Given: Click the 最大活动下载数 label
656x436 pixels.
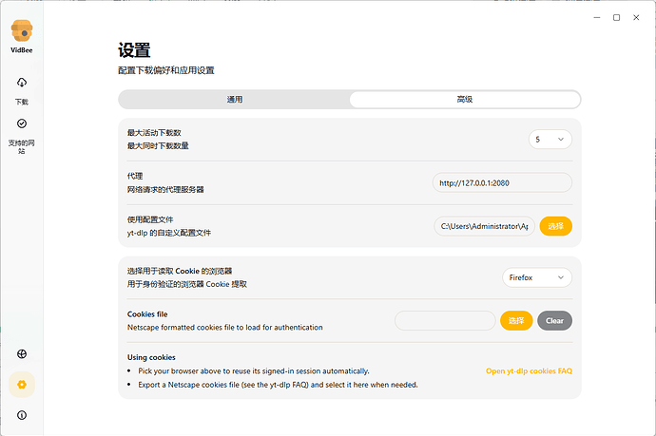Looking at the screenshot, I should (154, 133).
